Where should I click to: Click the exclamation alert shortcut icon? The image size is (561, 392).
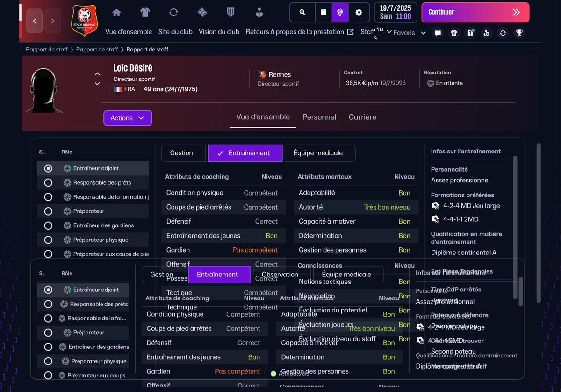pos(470,33)
